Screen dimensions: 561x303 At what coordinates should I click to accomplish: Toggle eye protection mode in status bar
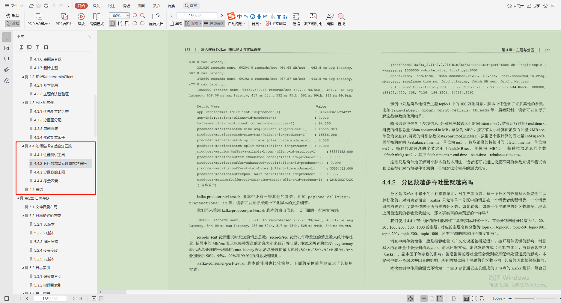pyautogui.click(x=410, y=299)
